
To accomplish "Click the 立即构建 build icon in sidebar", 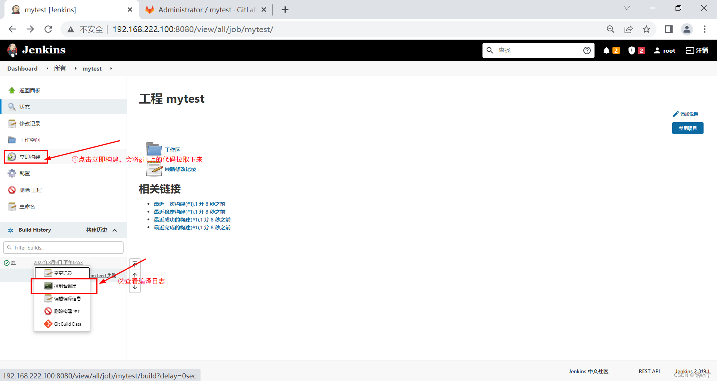I will (x=12, y=157).
